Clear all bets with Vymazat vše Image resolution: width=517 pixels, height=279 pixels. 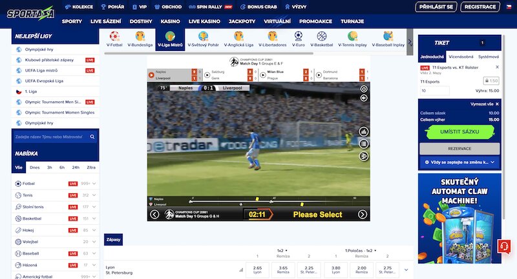point(484,104)
